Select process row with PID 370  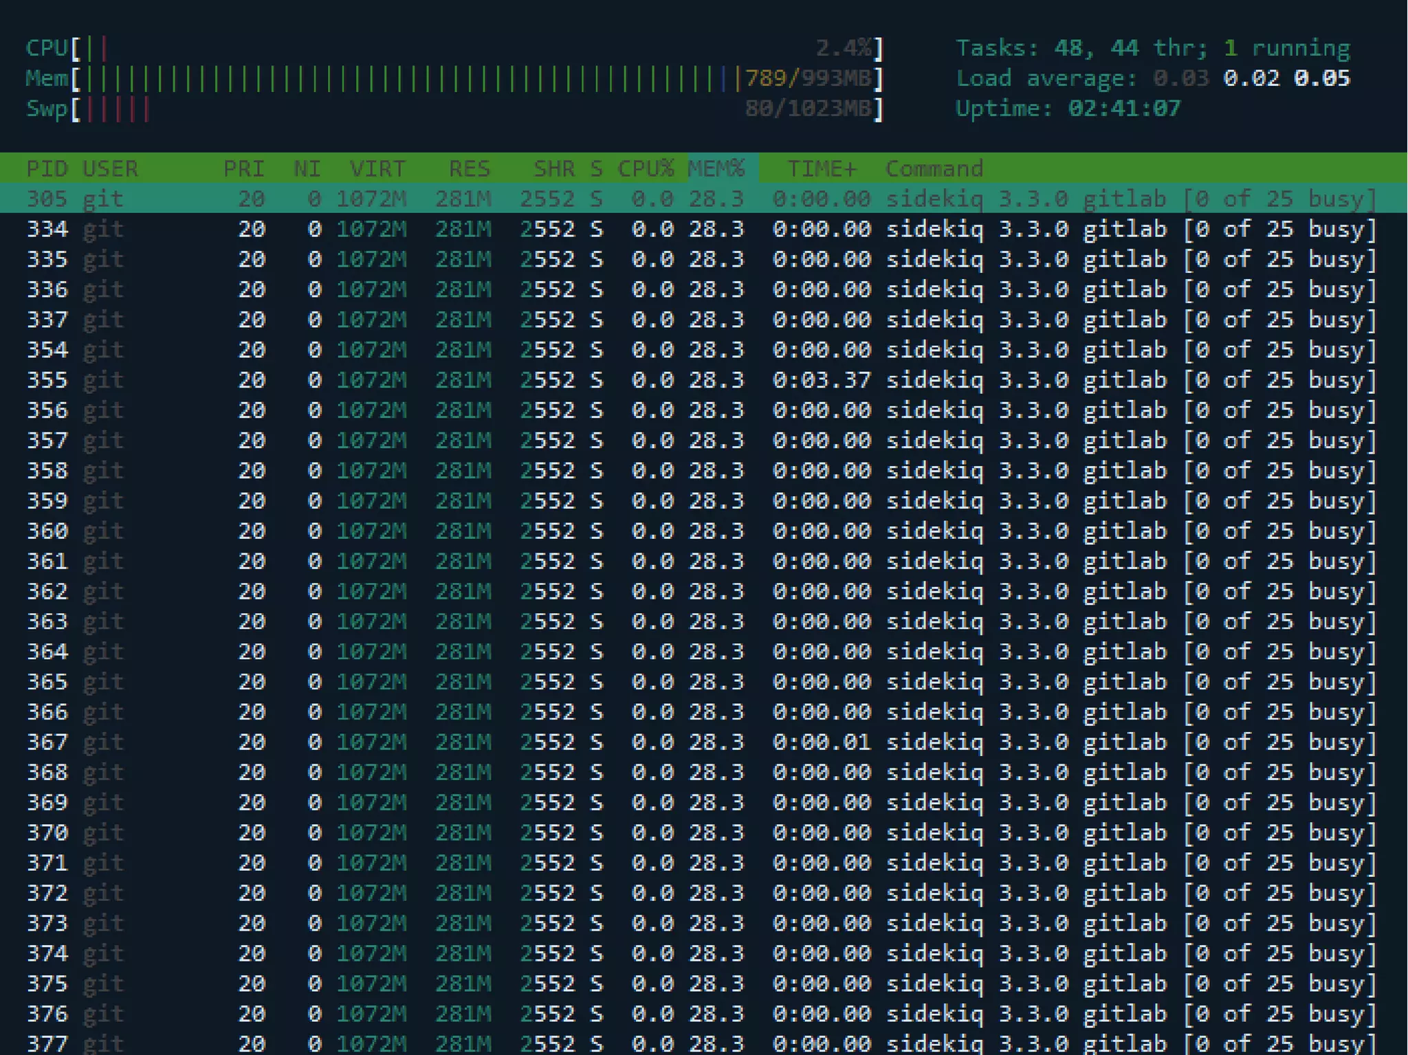(x=703, y=833)
